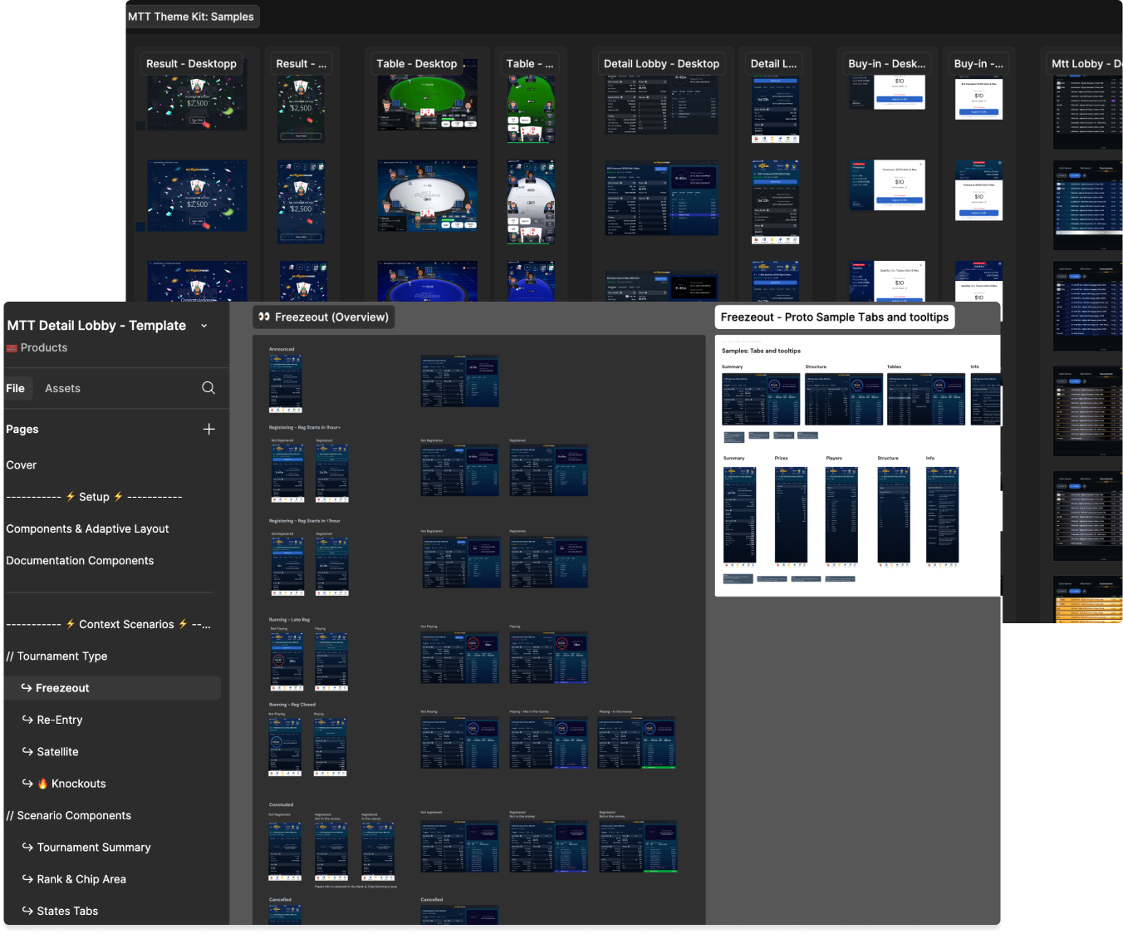Open the Cover page
Image resolution: width=1123 pixels, height=934 pixels.
click(x=22, y=465)
